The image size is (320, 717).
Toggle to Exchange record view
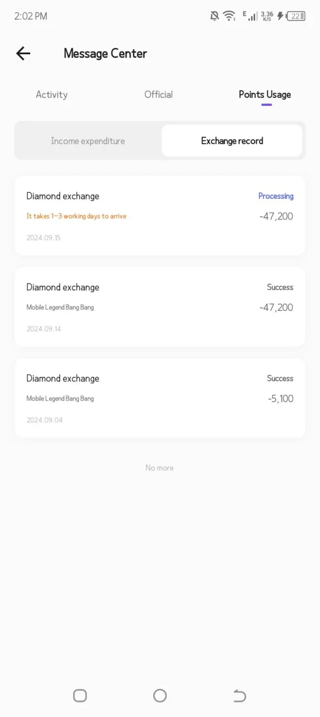pyautogui.click(x=232, y=141)
